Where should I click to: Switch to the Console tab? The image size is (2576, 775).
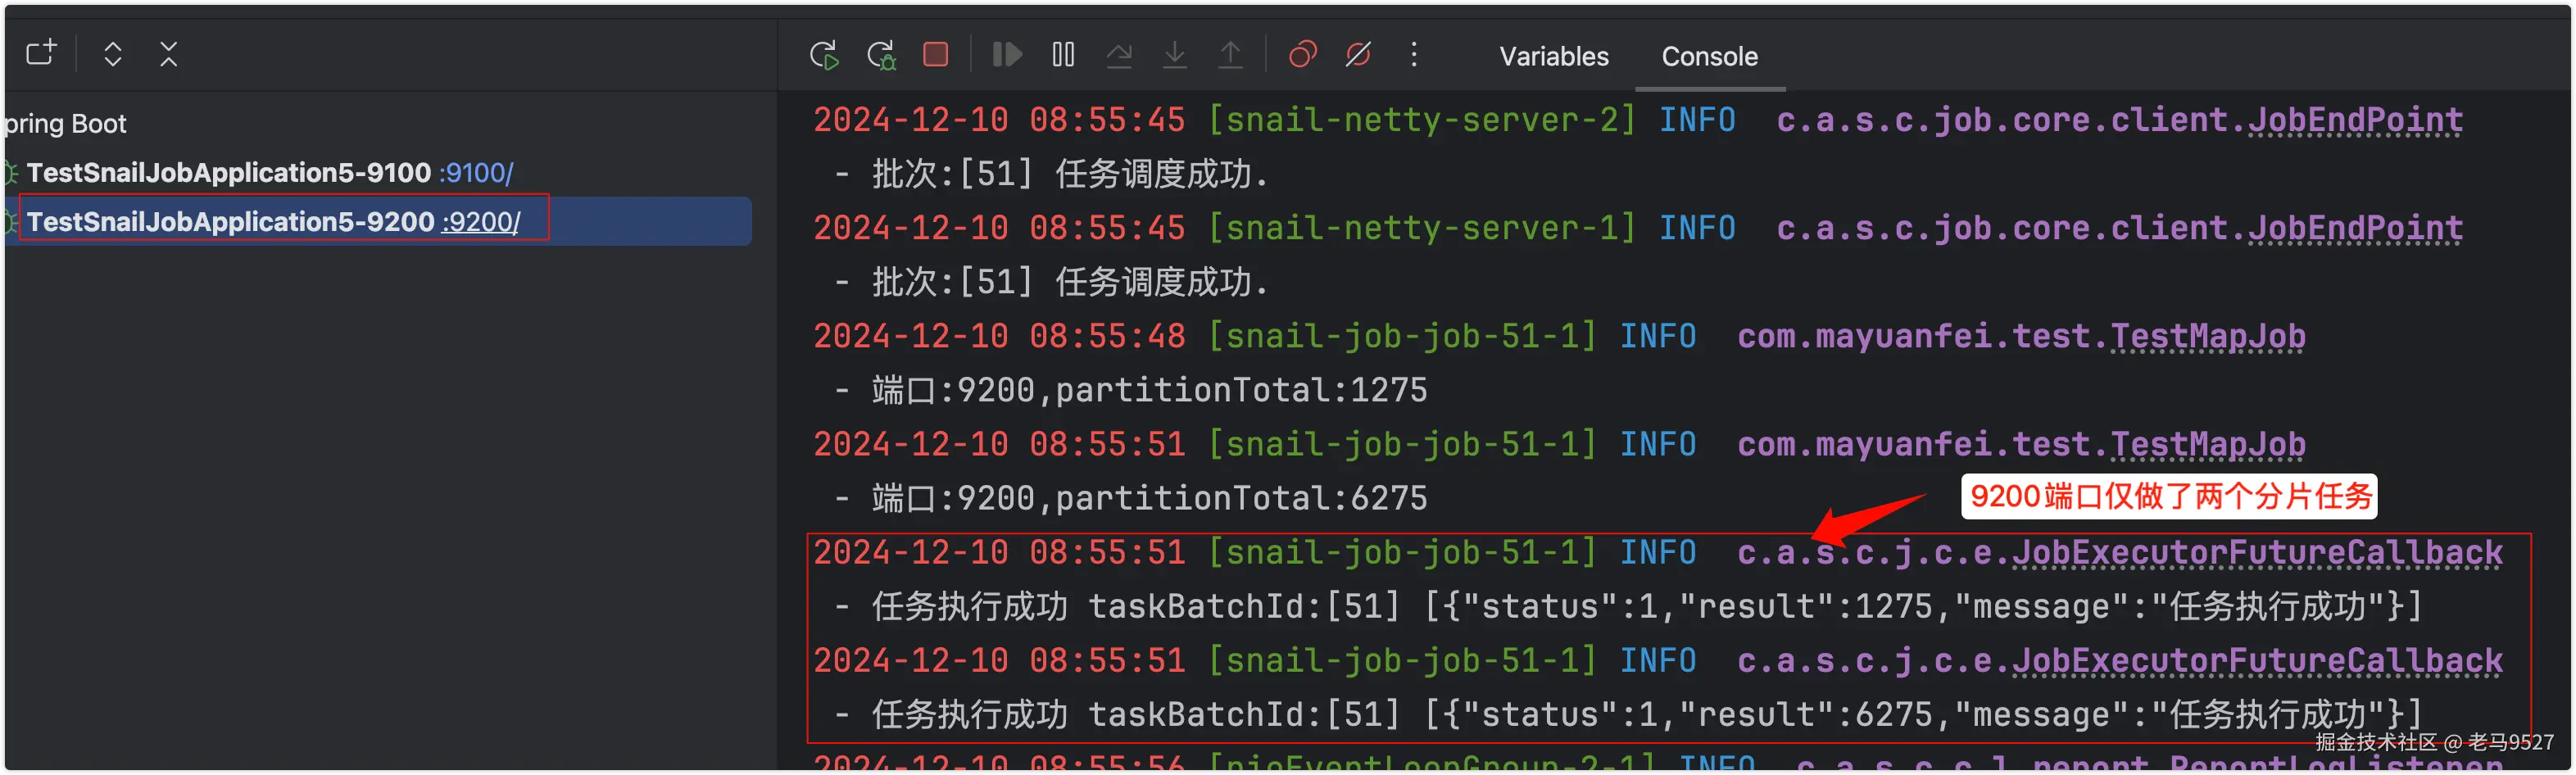[x=1710, y=56]
